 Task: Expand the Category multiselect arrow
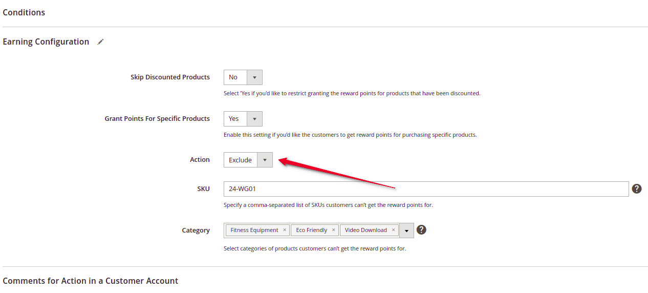click(x=406, y=231)
